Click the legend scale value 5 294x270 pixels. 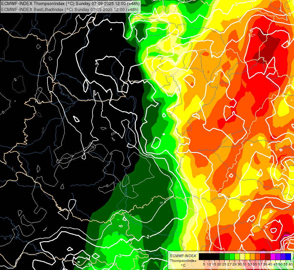(204, 264)
